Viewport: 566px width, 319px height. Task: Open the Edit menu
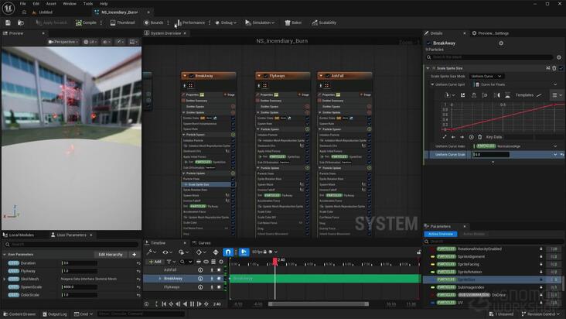pos(36,4)
